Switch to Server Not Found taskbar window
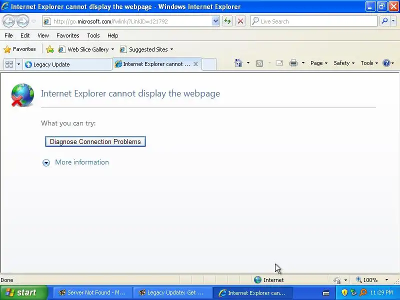 tap(92, 292)
